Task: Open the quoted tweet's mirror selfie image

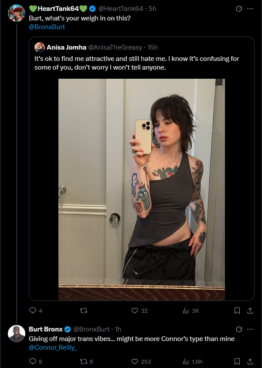Action: click(142, 190)
